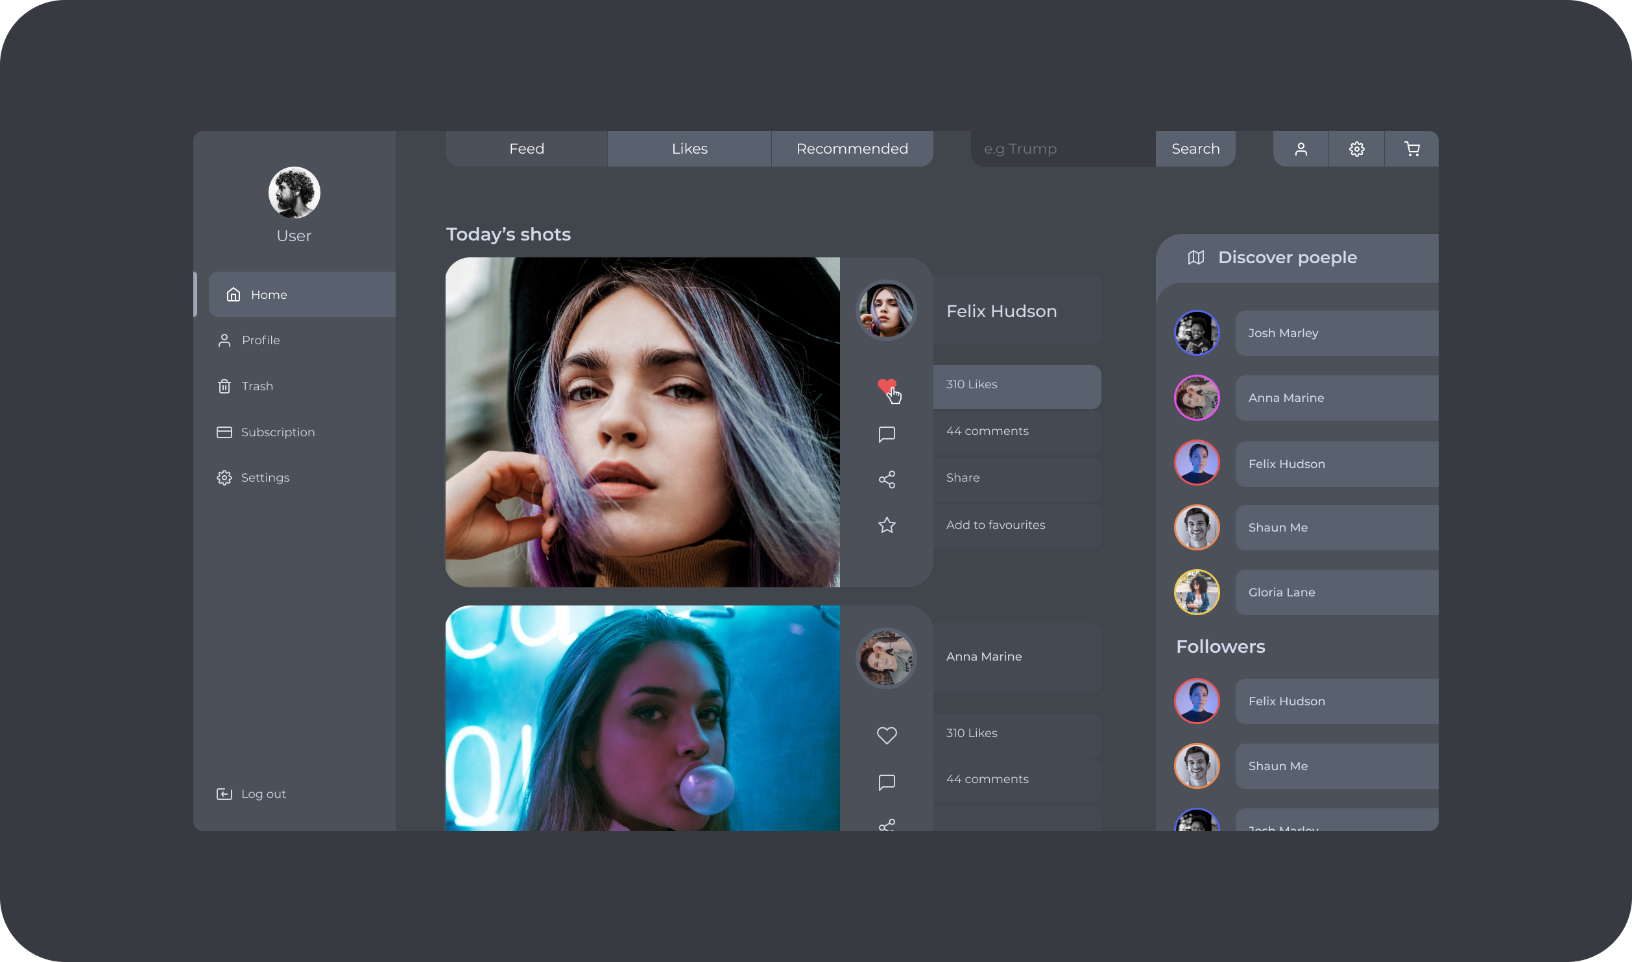The image size is (1632, 962).
Task: Open the user account icon in top bar
Action: pyautogui.click(x=1301, y=149)
